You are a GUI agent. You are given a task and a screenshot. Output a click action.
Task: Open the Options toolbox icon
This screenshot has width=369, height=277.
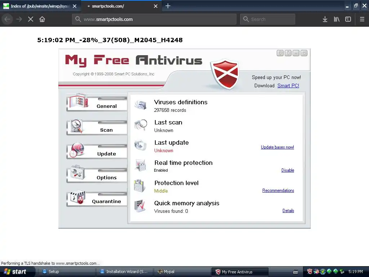[77, 173]
